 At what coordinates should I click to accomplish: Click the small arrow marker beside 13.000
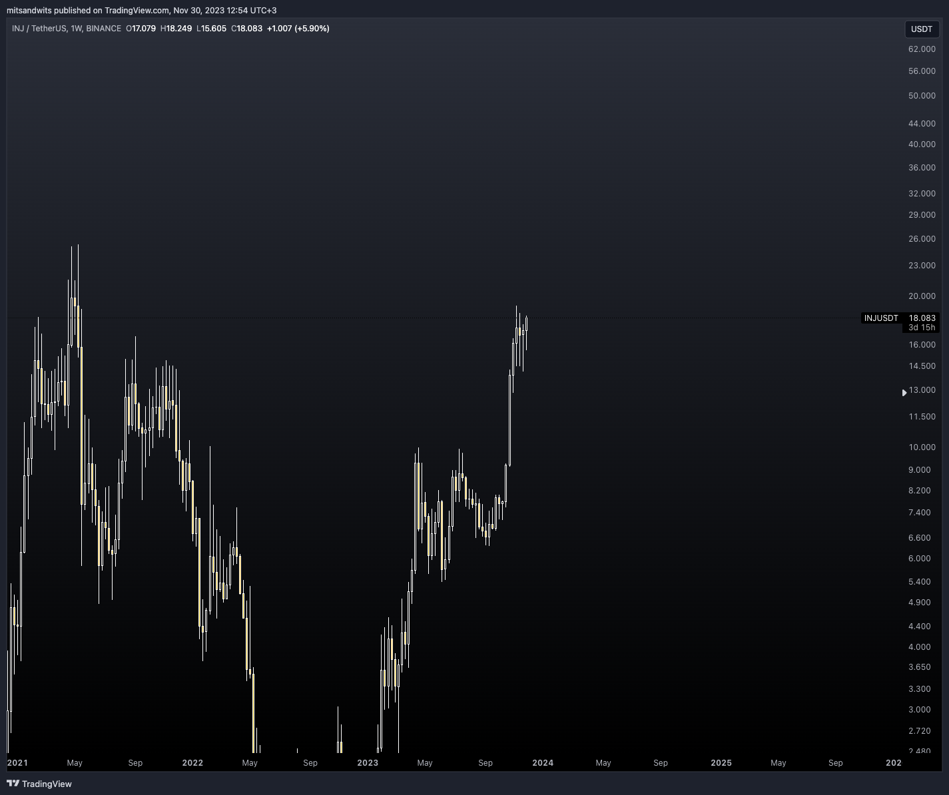904,393
